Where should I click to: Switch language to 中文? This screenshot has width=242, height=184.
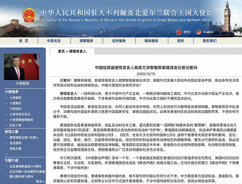187,32
